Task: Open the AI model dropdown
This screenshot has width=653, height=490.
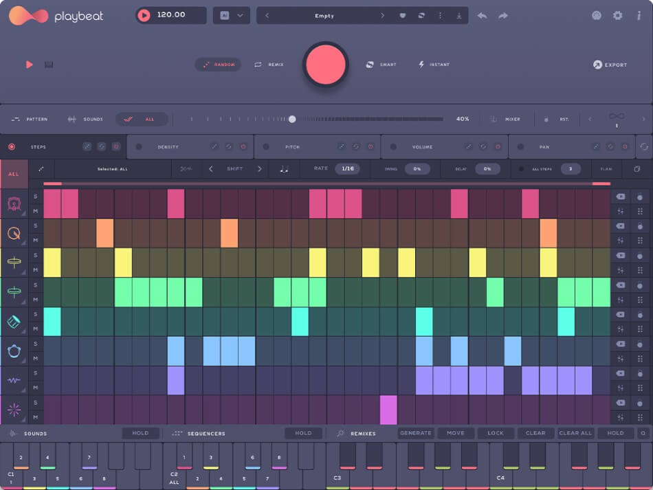Action: [232, 15]
